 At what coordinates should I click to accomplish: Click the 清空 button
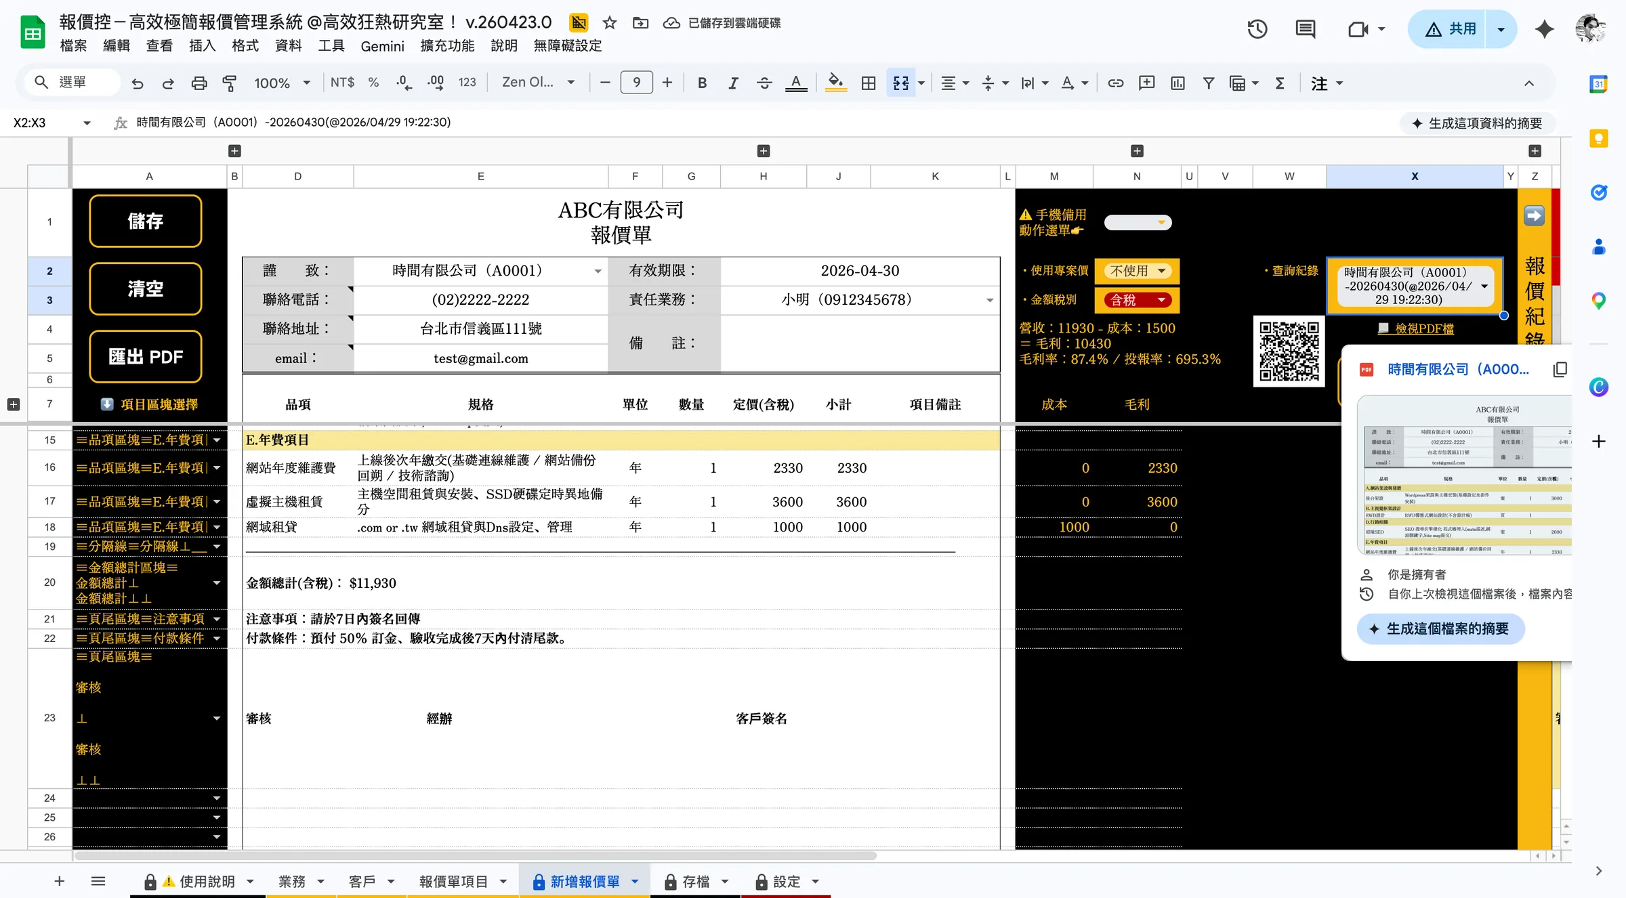146,289
